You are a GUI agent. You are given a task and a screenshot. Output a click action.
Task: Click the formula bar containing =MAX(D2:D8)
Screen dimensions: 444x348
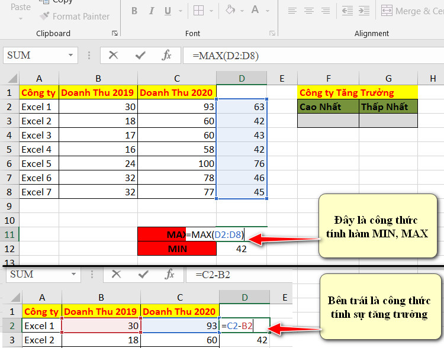(314, 56)
